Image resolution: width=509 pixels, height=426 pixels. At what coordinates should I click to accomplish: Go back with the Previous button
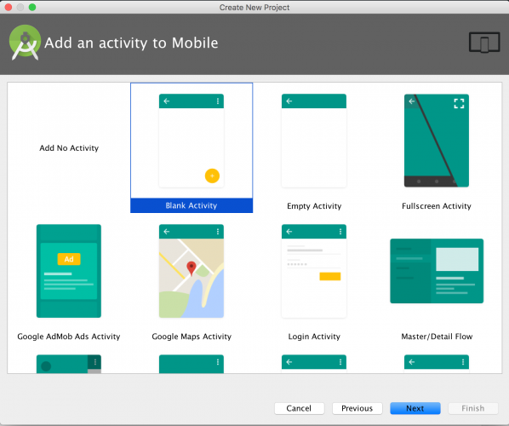(x=357, y=408)
